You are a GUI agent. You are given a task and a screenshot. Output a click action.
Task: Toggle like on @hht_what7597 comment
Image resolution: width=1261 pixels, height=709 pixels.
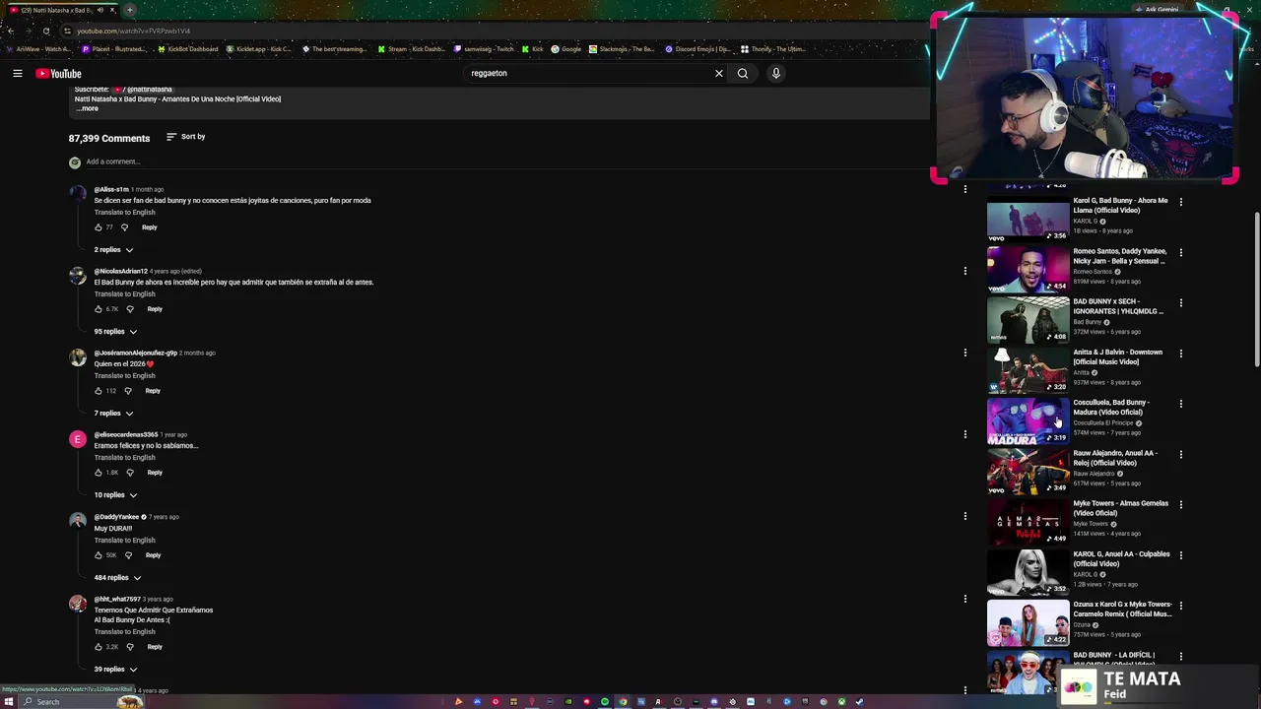pyautogui.click(x=99, y=647)
